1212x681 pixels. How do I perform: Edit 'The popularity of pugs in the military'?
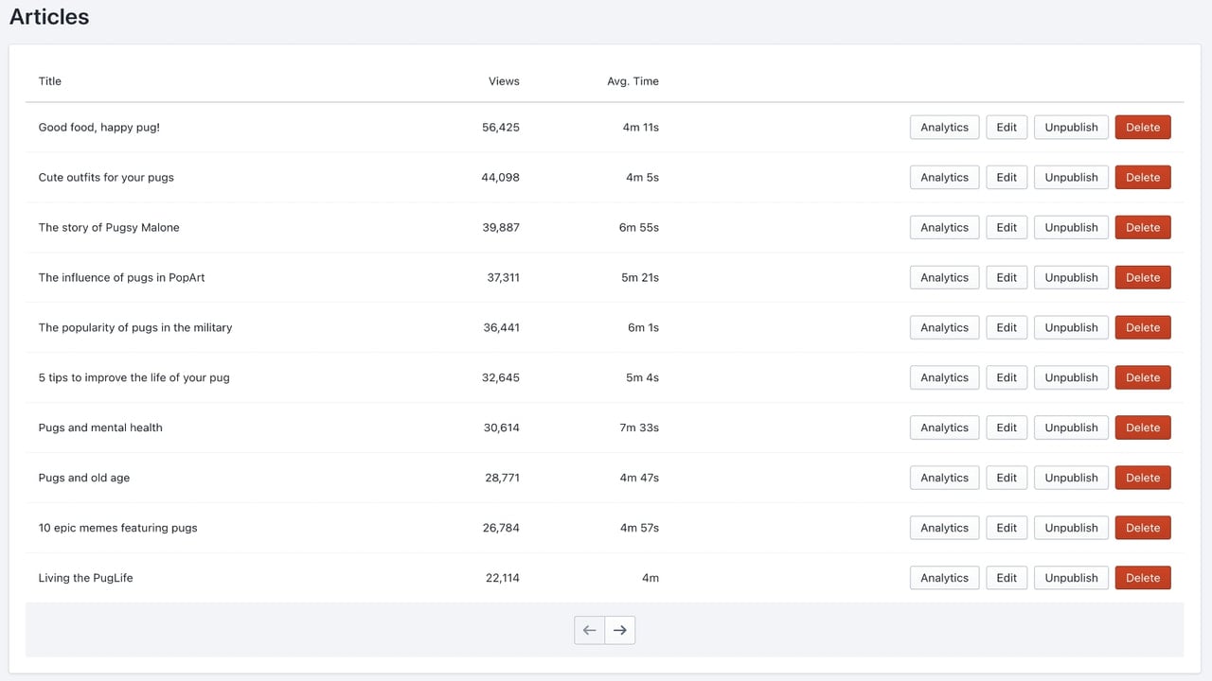coord(1007,328)
